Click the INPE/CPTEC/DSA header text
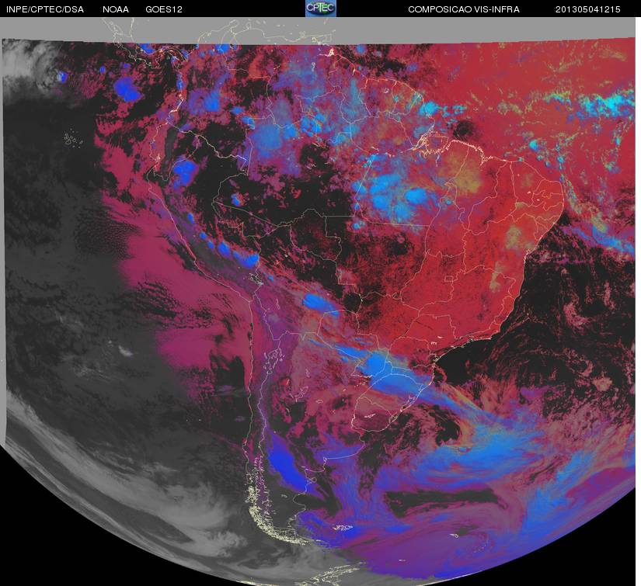This screenshot has height=586, width=641. [45, 9]
